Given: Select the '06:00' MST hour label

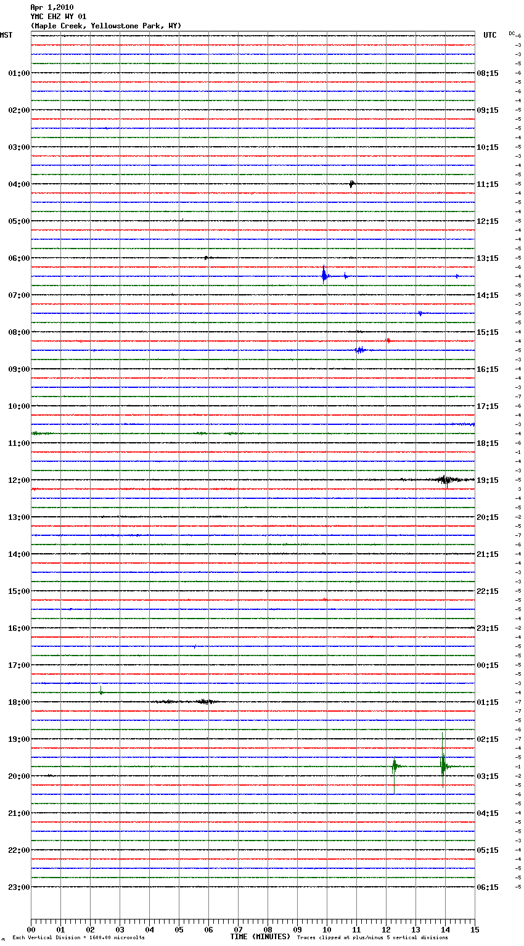Looking at the screenshot, I should point(19,258).
